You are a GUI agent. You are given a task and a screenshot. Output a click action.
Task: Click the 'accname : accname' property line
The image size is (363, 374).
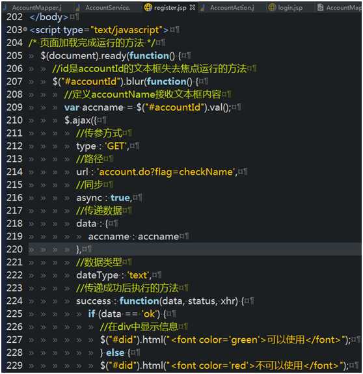pyautogui.click(x=133, y=236)
